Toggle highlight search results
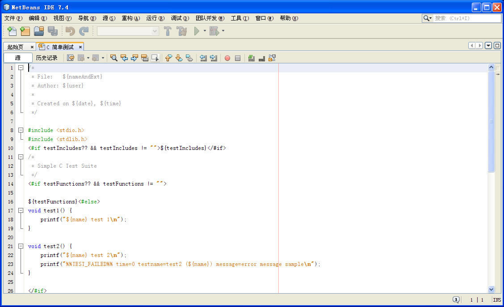 pos(145,58)
